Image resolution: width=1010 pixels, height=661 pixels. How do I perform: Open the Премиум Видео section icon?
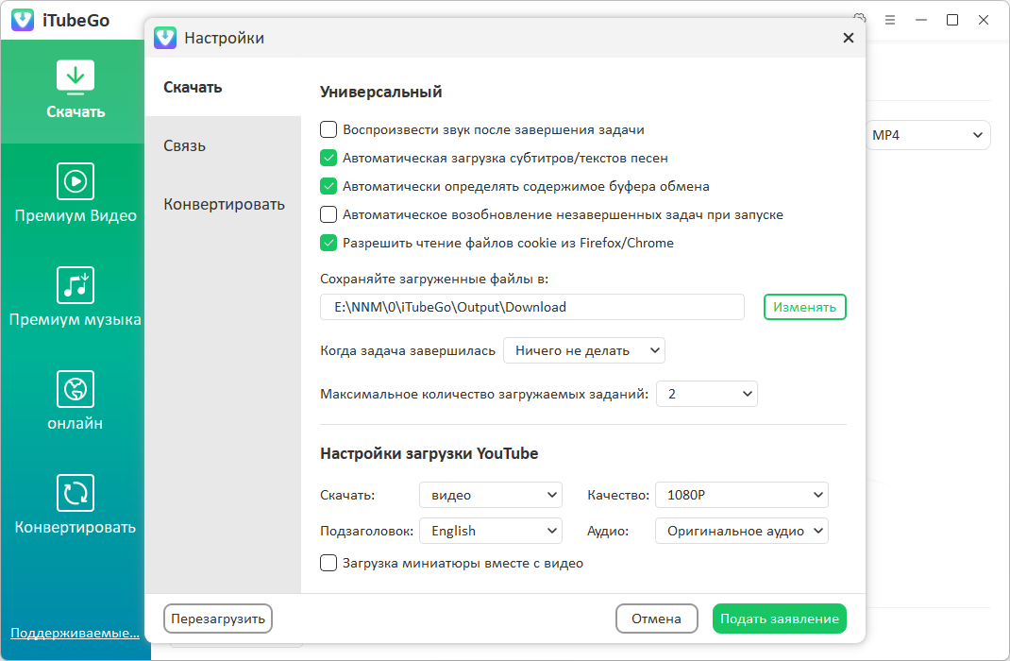click(76, 181)
